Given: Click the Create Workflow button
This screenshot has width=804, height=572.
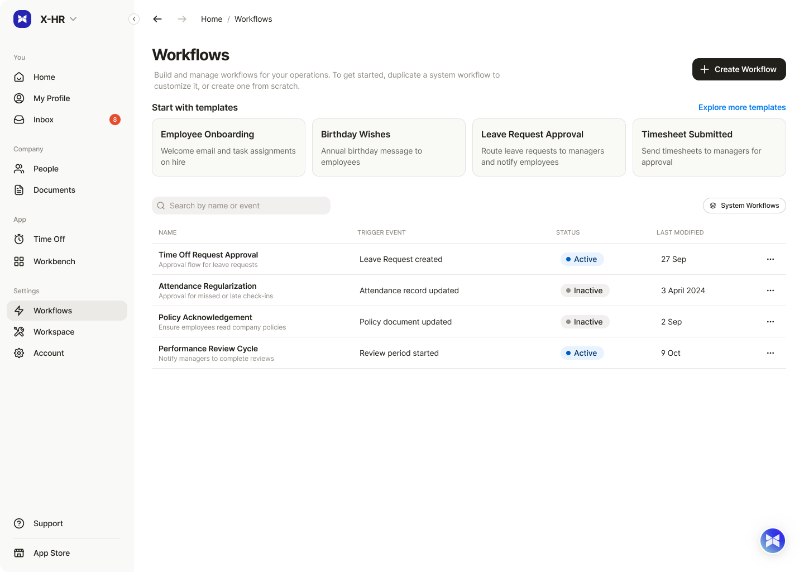Looking at the screenshot, I should 739,69.
